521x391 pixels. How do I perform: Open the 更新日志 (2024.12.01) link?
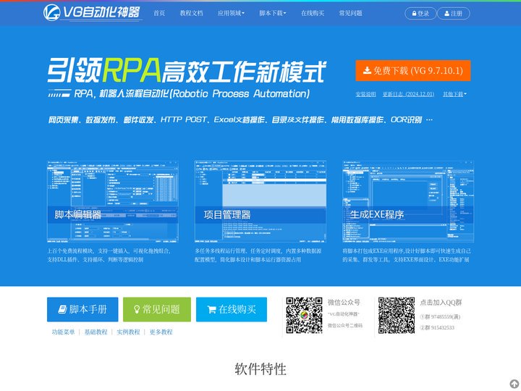click(x=408, y=94)
